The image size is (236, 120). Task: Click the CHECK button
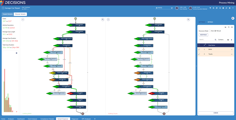pos(216,113)
